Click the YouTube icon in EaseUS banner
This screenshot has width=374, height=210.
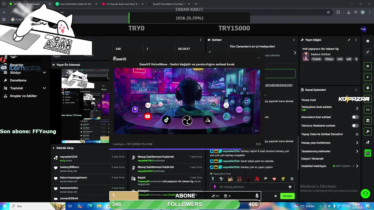[148, 116]
